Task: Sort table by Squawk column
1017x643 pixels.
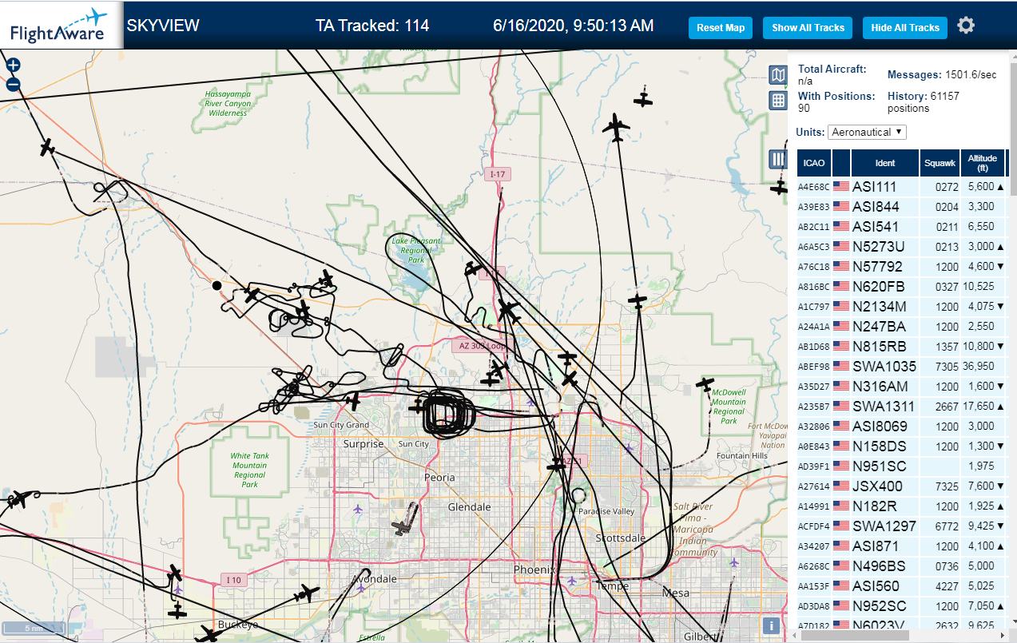Action: pyautogui.click(x=940, y=163)
